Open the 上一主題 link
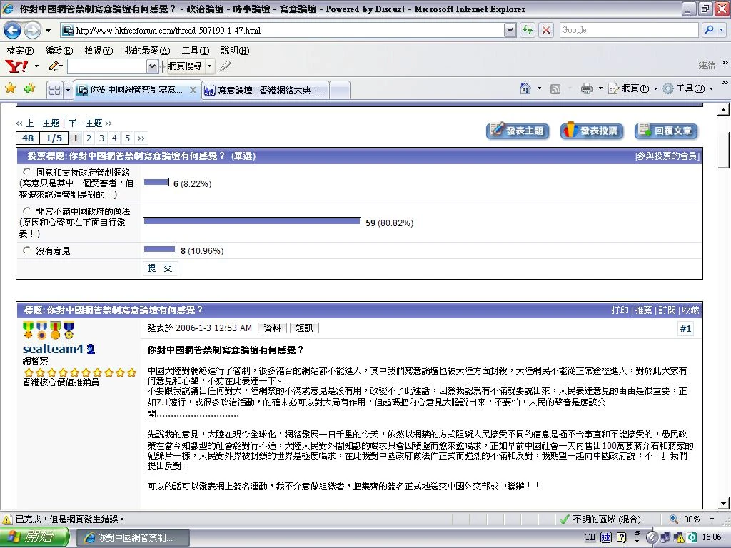The width and height of the screenshot is (731, 548). click(42, 123)
